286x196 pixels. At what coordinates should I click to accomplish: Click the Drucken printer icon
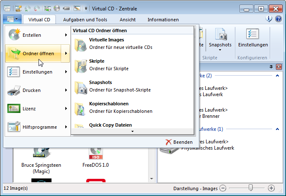tap(14, 90)
